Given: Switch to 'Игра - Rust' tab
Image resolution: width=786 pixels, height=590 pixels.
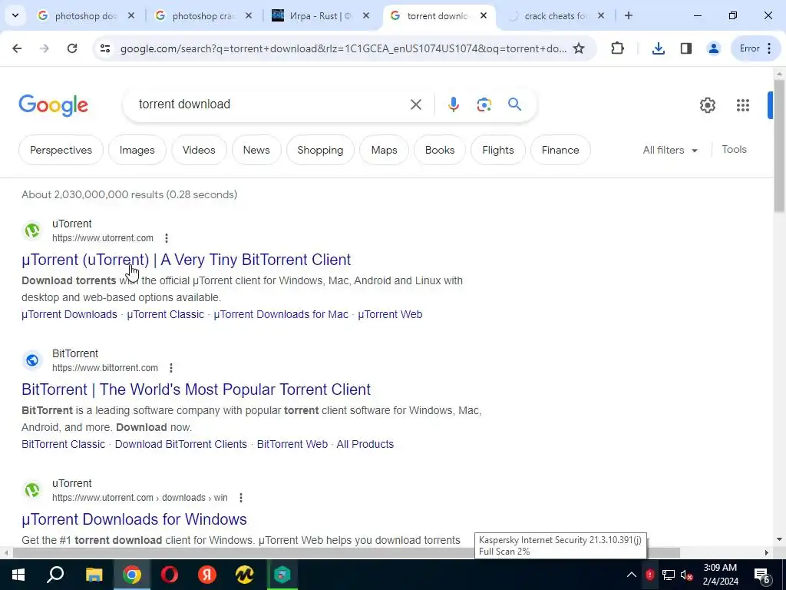Looking at the screenshot, I should (321, 16).
